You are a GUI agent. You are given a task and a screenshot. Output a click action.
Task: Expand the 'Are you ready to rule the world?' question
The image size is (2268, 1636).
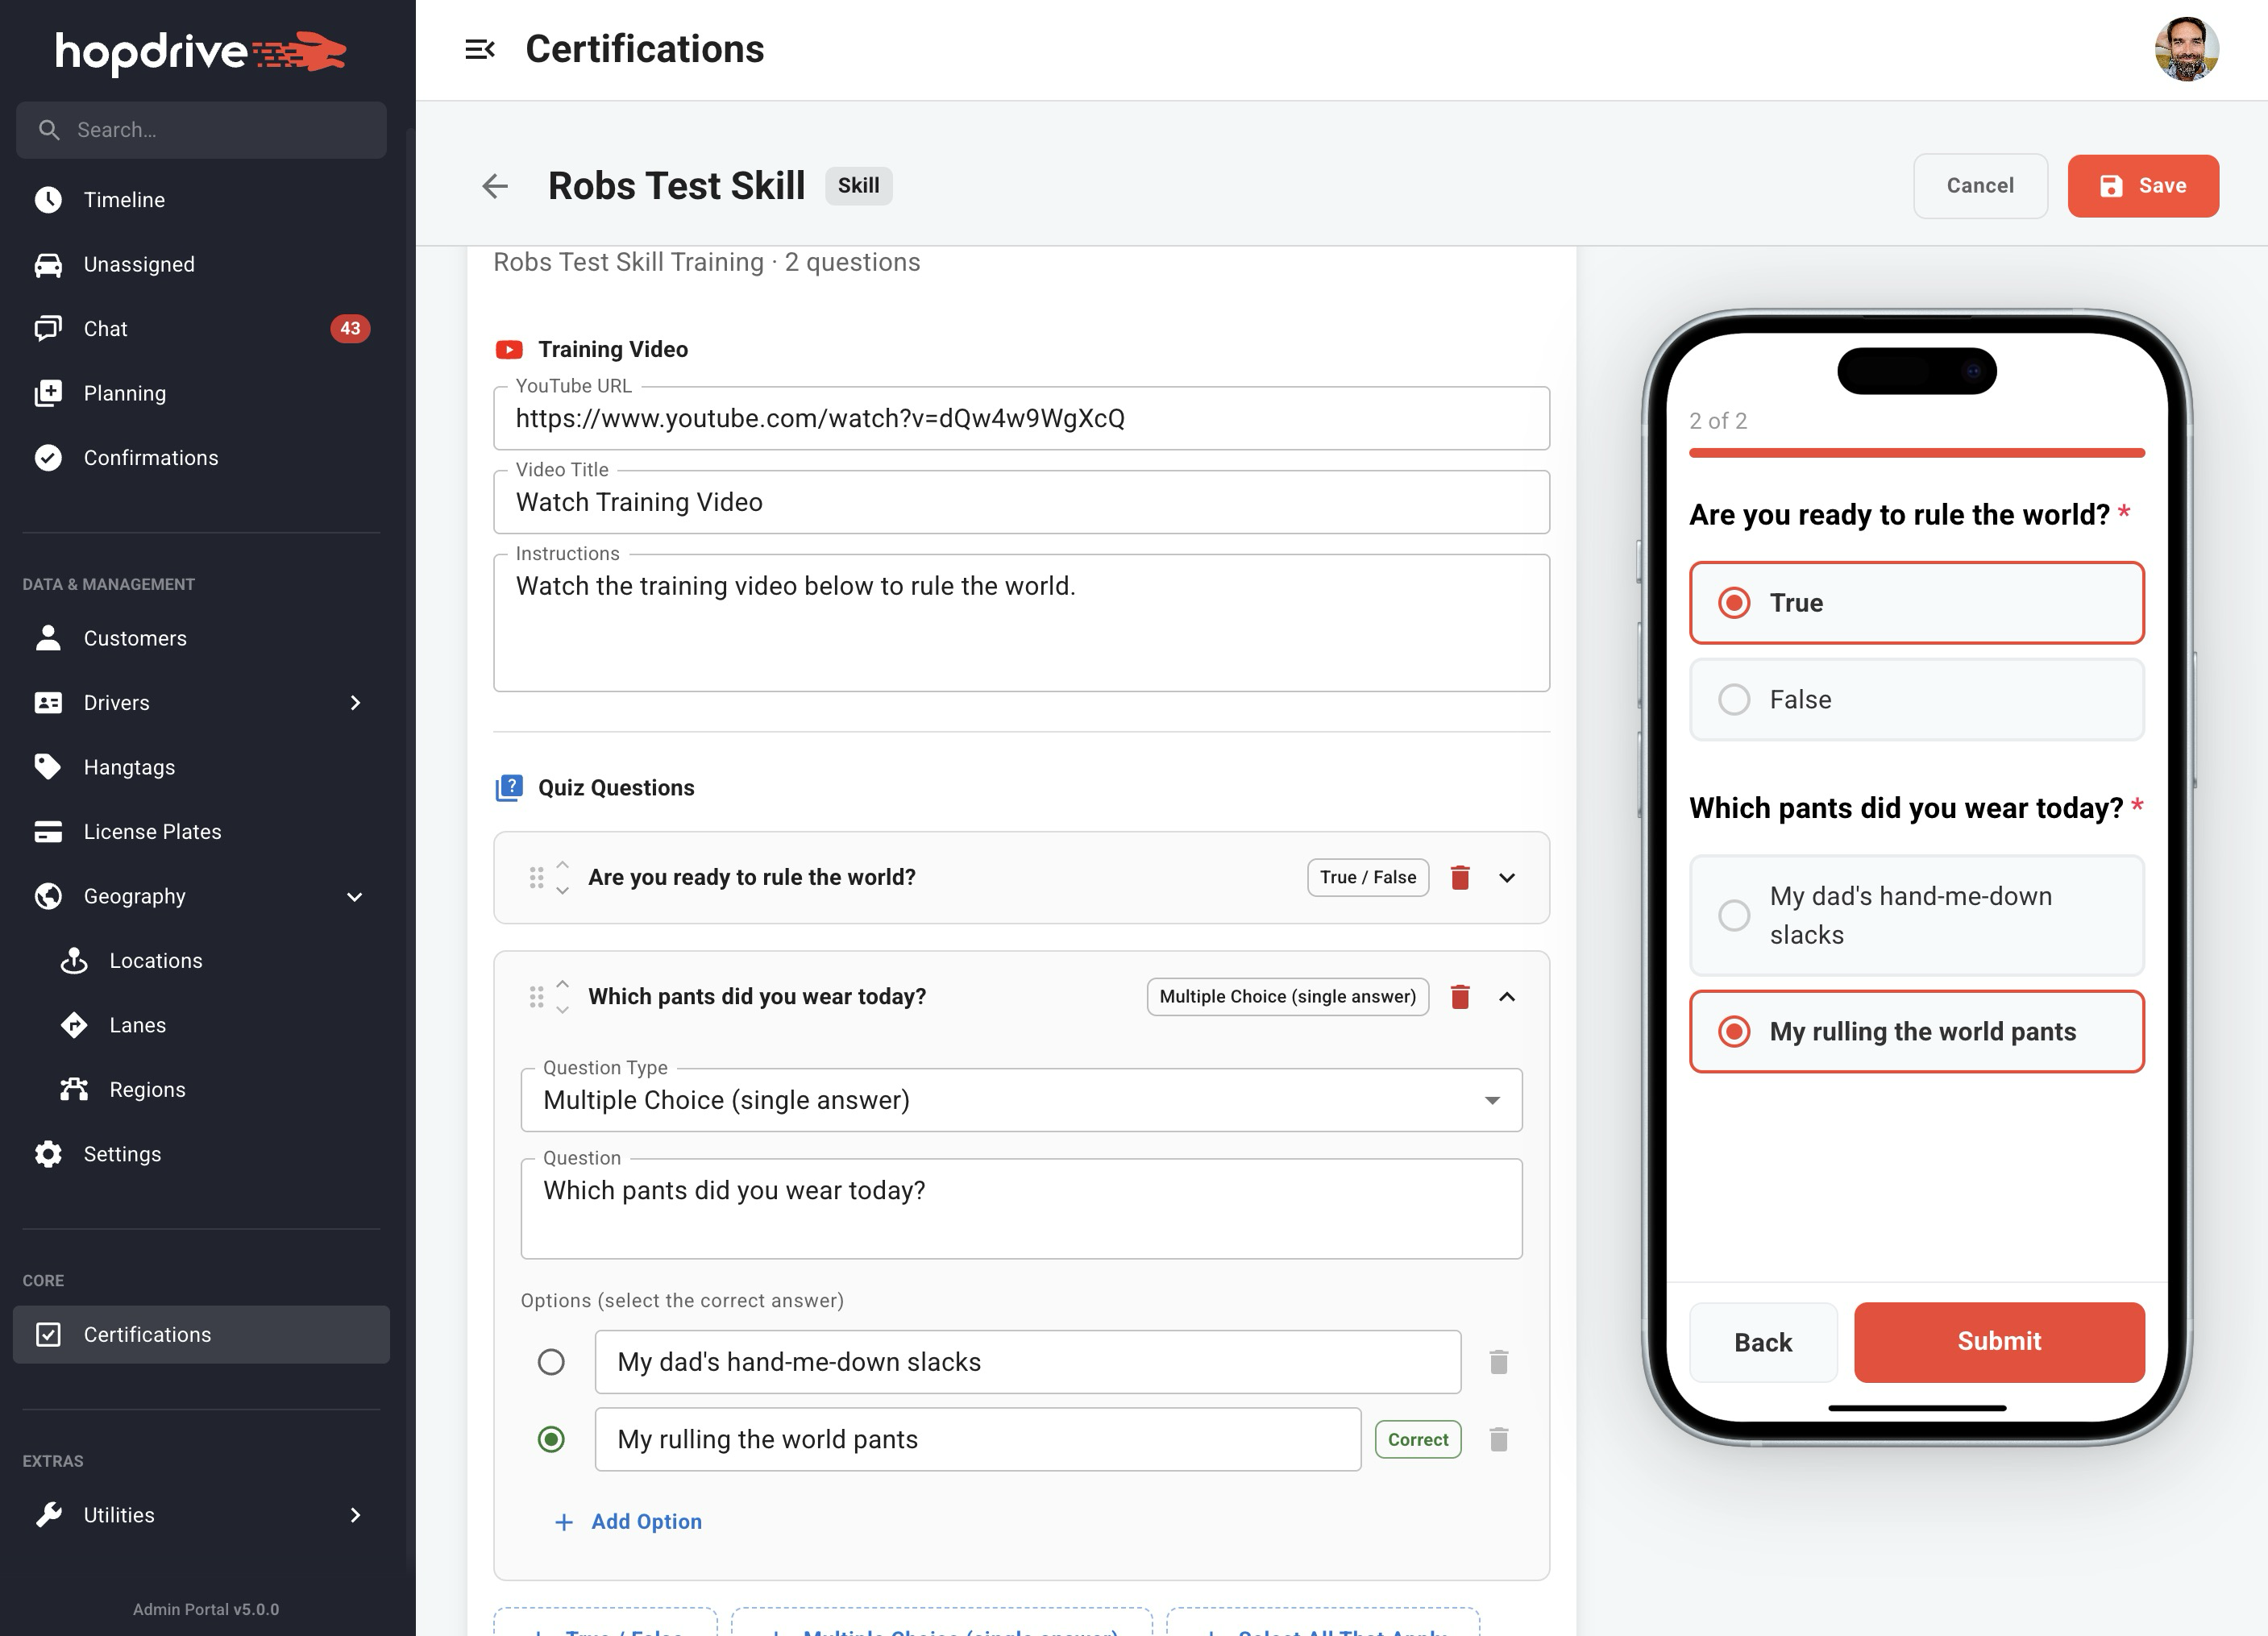coord(1506,877)
